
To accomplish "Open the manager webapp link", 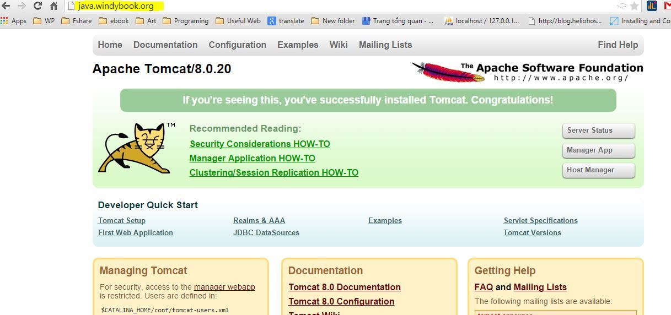I will (x=224, y=287).
